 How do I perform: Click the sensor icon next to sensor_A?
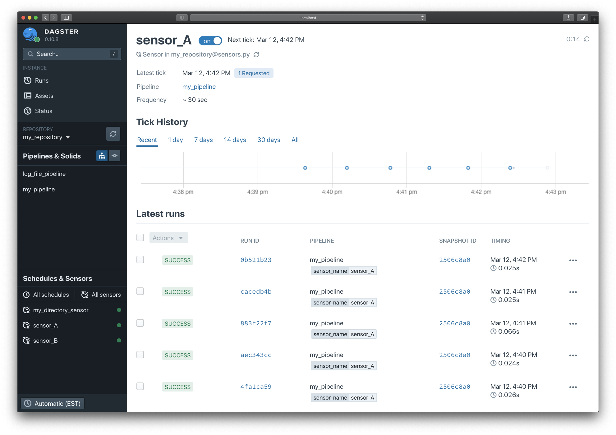click(27, 325)
